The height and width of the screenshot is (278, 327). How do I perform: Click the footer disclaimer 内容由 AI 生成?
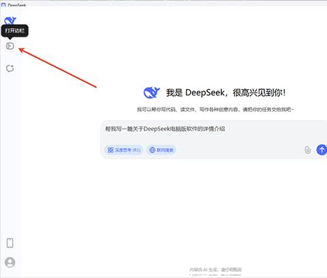tap(215, 270)
